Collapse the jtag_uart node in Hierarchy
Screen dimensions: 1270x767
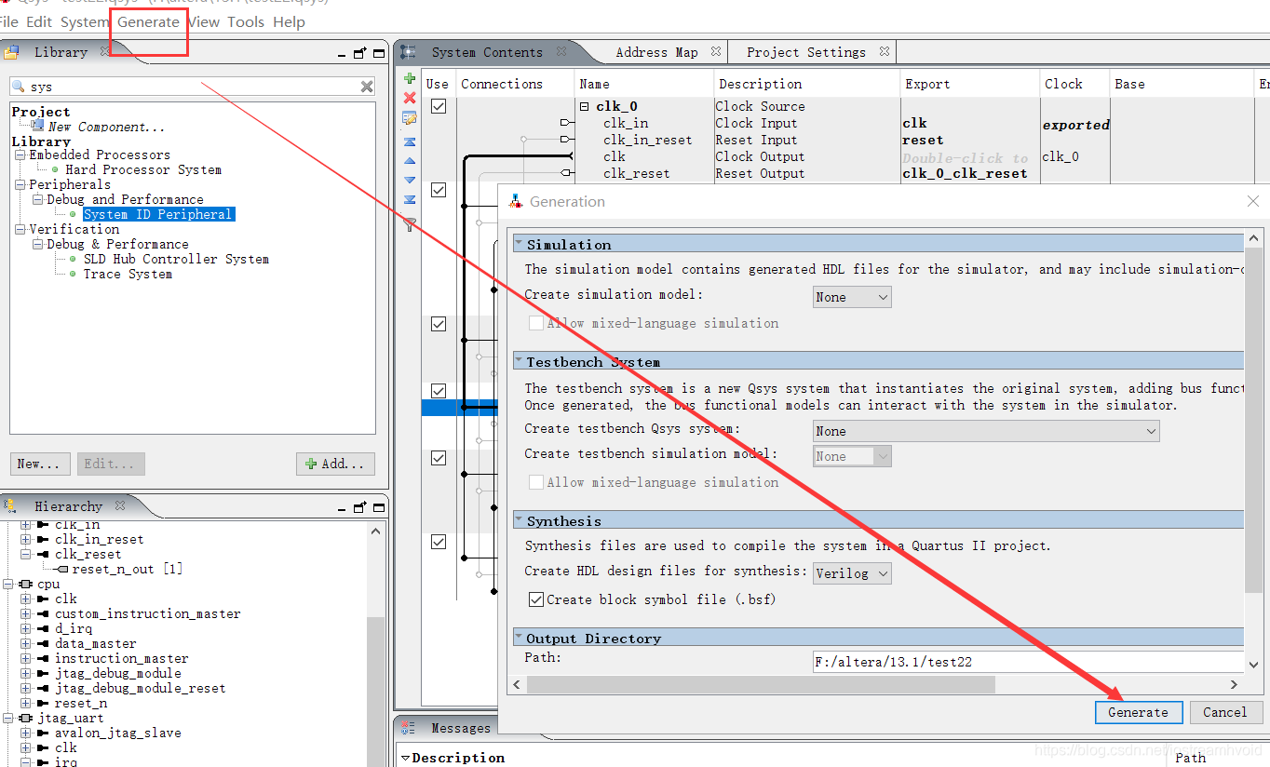pyautogui.click(x=7, y=719)
